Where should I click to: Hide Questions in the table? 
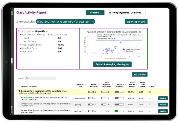140,74
